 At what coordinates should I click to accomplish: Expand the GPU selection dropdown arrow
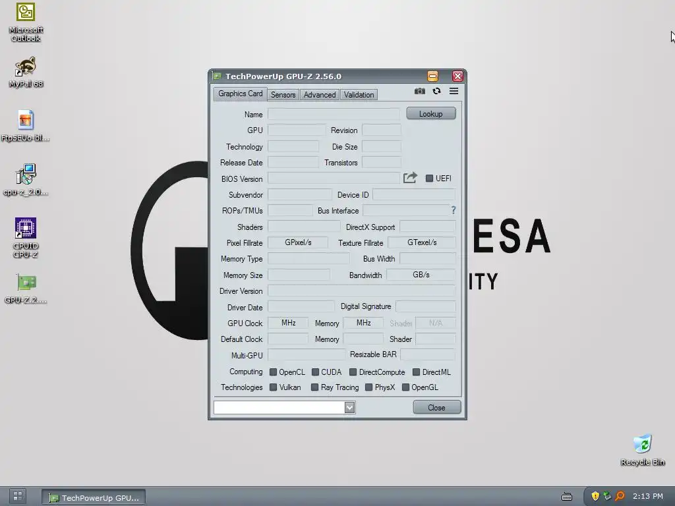point(349,407)
